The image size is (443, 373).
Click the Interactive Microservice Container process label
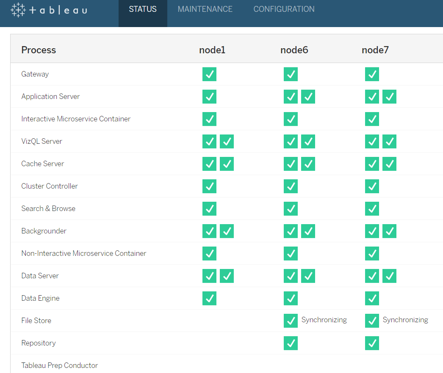76,119
